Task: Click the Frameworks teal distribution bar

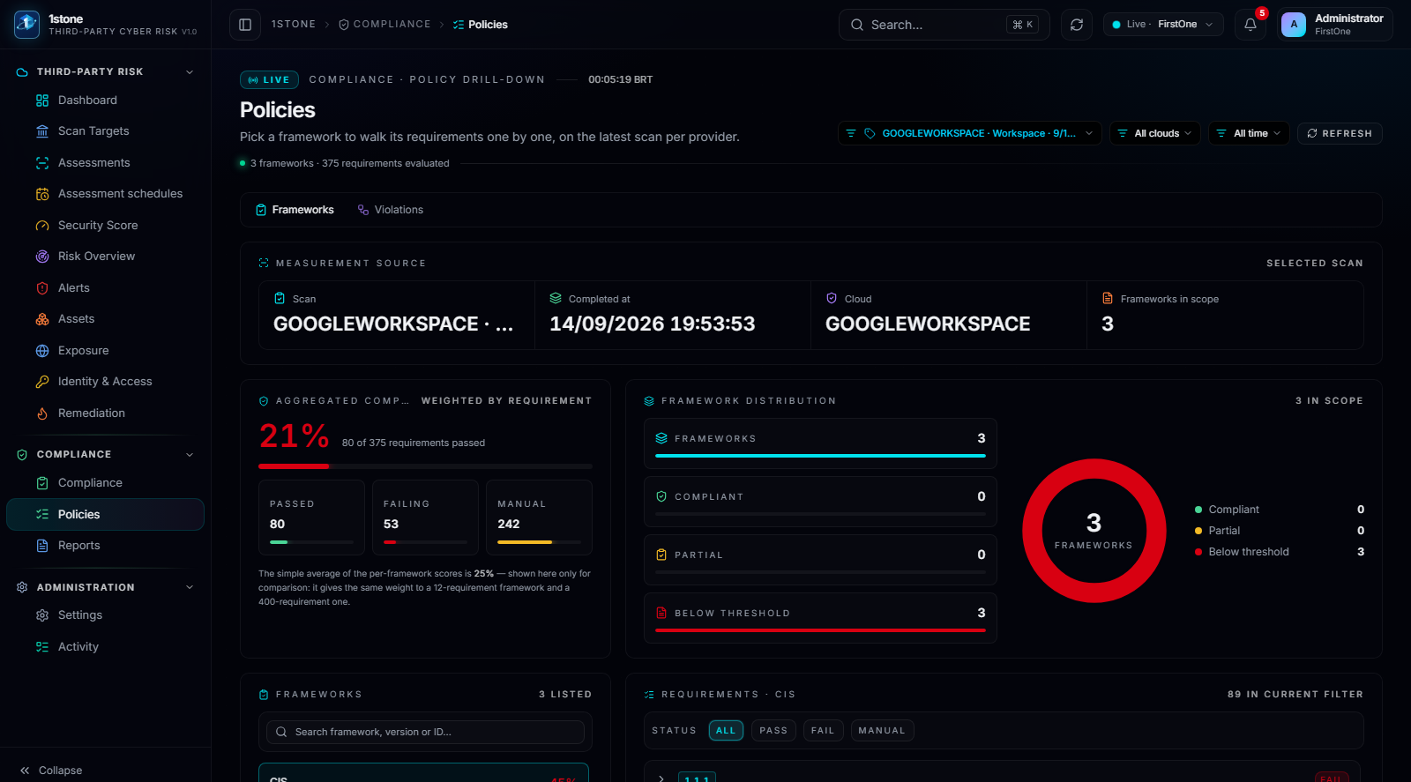Action: (820, 456)
